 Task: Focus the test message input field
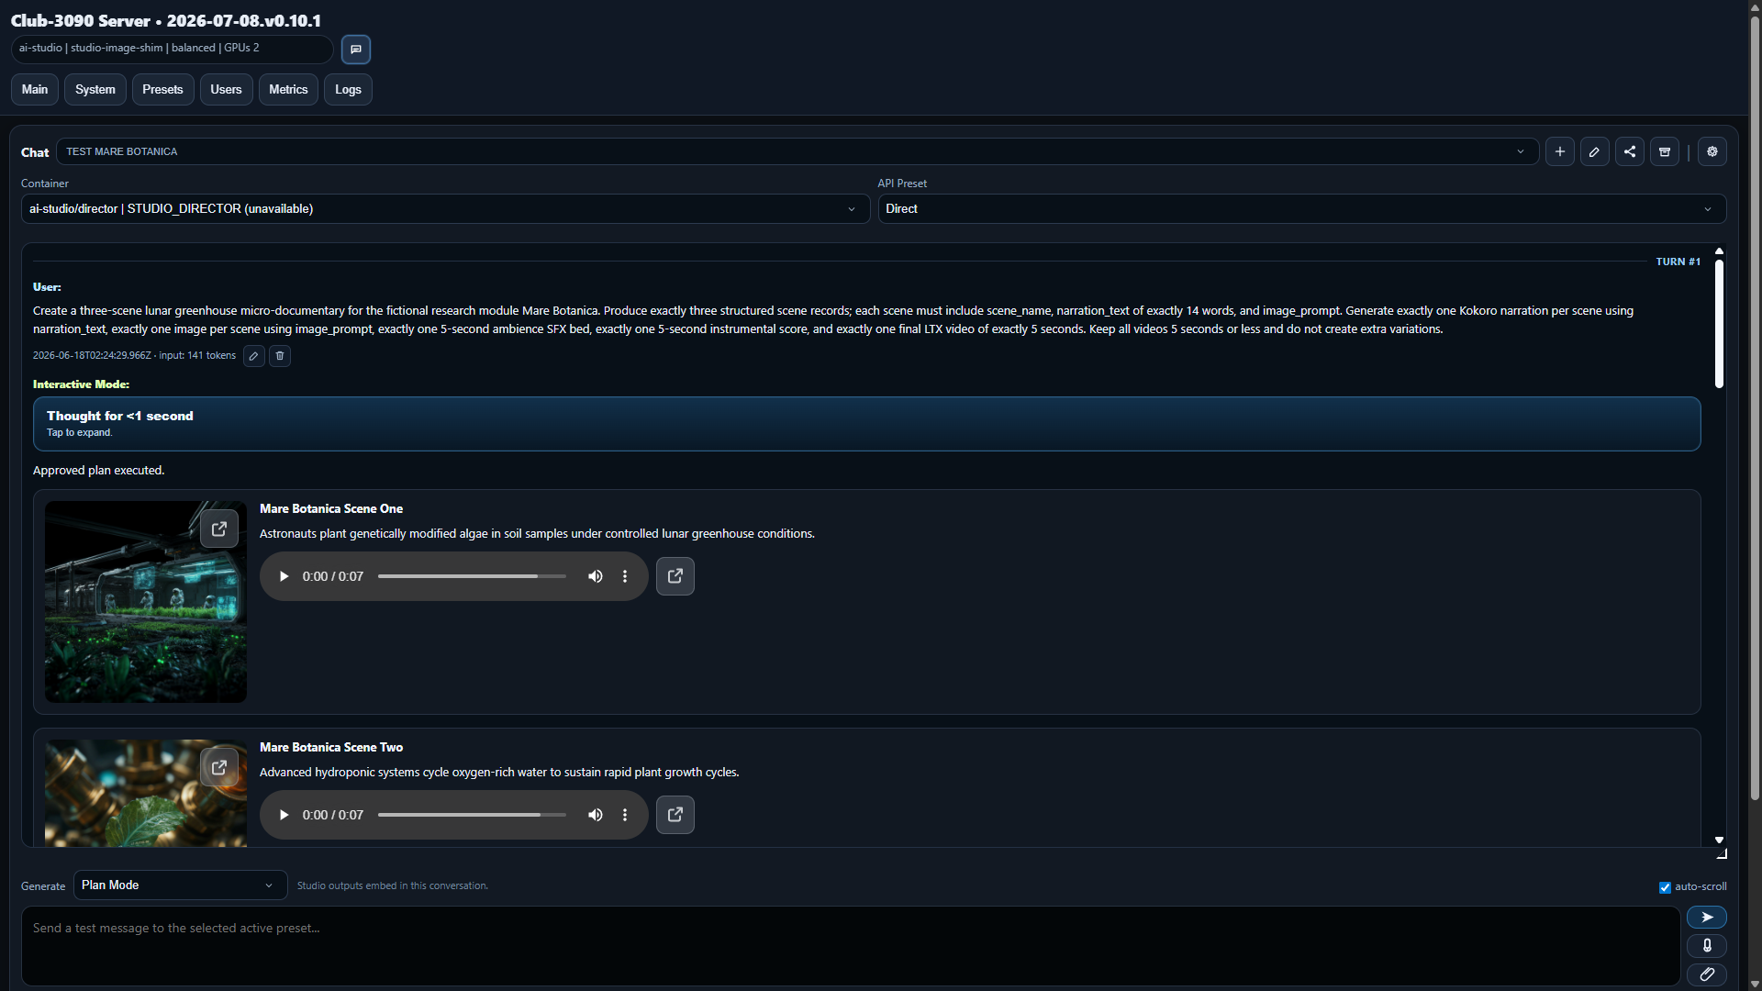(851, 946)
